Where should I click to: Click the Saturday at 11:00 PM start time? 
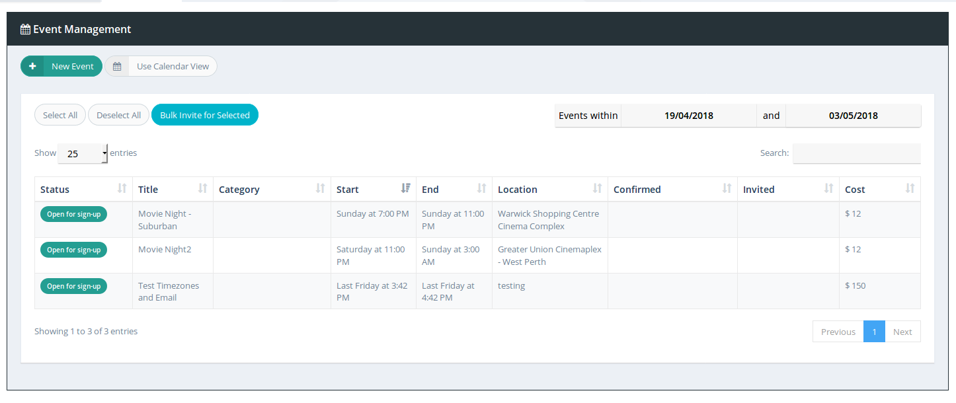click(x=370, y=256)
